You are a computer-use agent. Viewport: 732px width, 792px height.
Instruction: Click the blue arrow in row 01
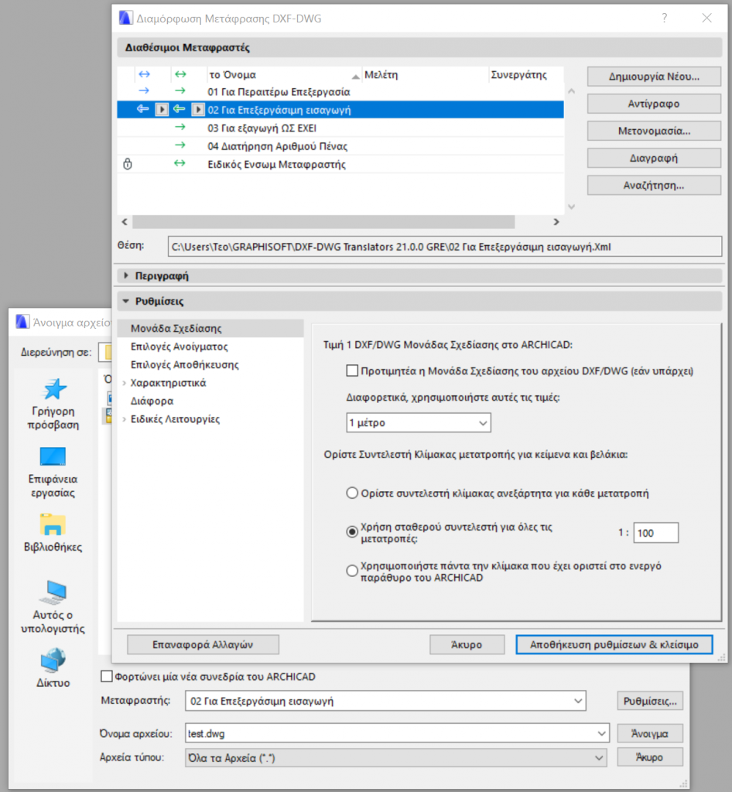click(144, 91)
